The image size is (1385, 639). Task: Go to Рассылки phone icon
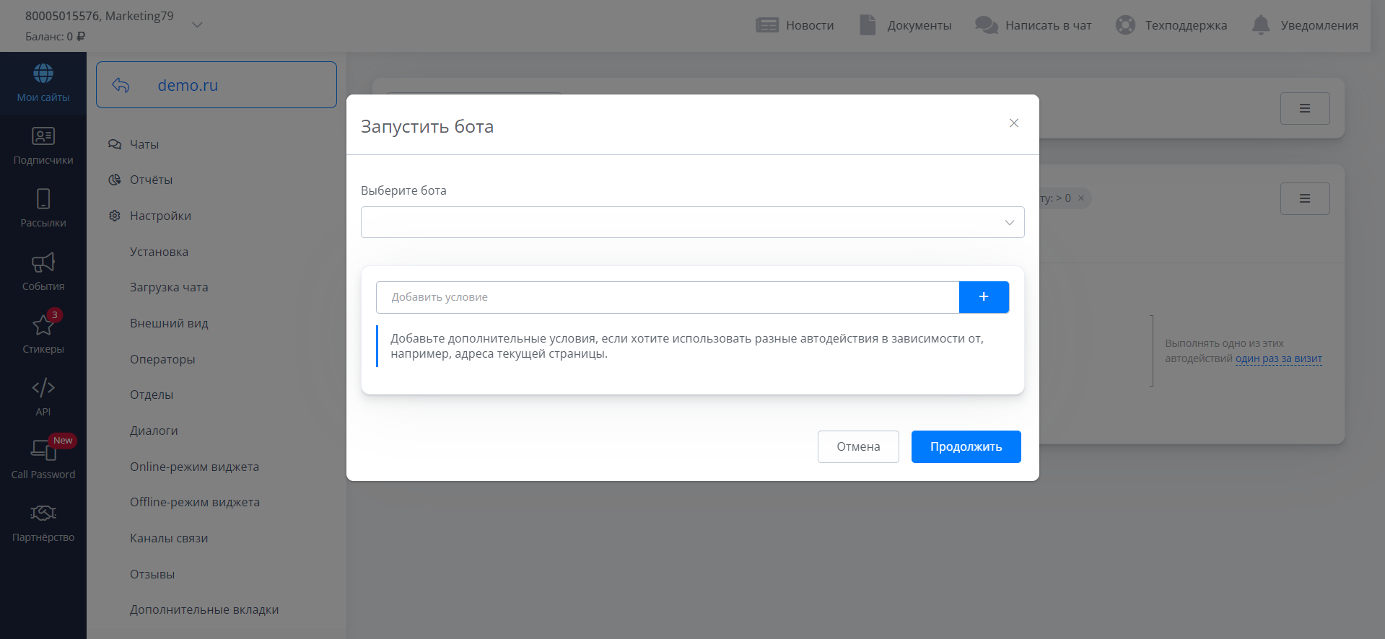(43, 199)
